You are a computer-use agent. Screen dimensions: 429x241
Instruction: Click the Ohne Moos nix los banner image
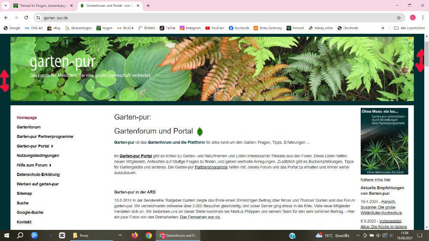pos(384,141)
